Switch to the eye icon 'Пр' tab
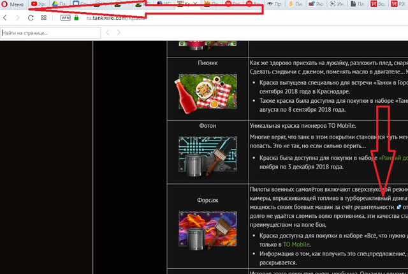The width and height of the screenshot is (408, 274). 274,4
